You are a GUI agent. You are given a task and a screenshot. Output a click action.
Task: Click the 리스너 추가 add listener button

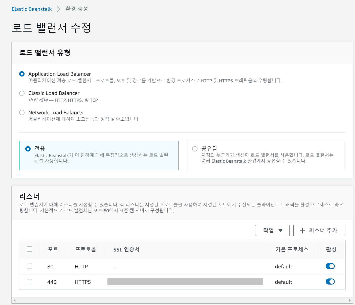pyautogui.click(x=319, y=231)
